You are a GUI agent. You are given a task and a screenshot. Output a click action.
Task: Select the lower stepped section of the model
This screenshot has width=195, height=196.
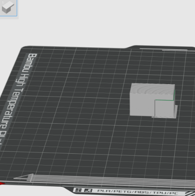coord(164,108)
